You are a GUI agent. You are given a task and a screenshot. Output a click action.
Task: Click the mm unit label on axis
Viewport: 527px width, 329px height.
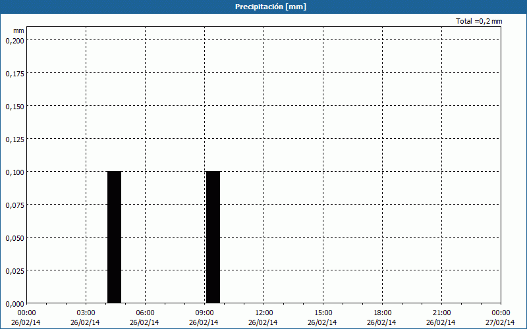[x=18, y=30]
